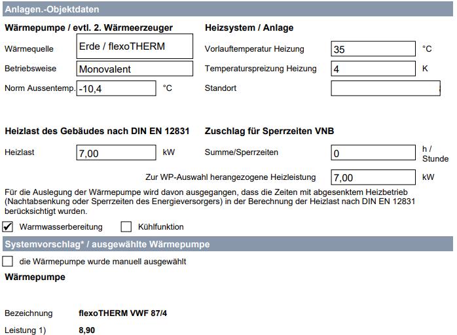Image resolution: width=457 pixels, height=335 pixels.
Task: Click the Anlagen.-Objektdaten section header
Action: click(x=52, y=10)
